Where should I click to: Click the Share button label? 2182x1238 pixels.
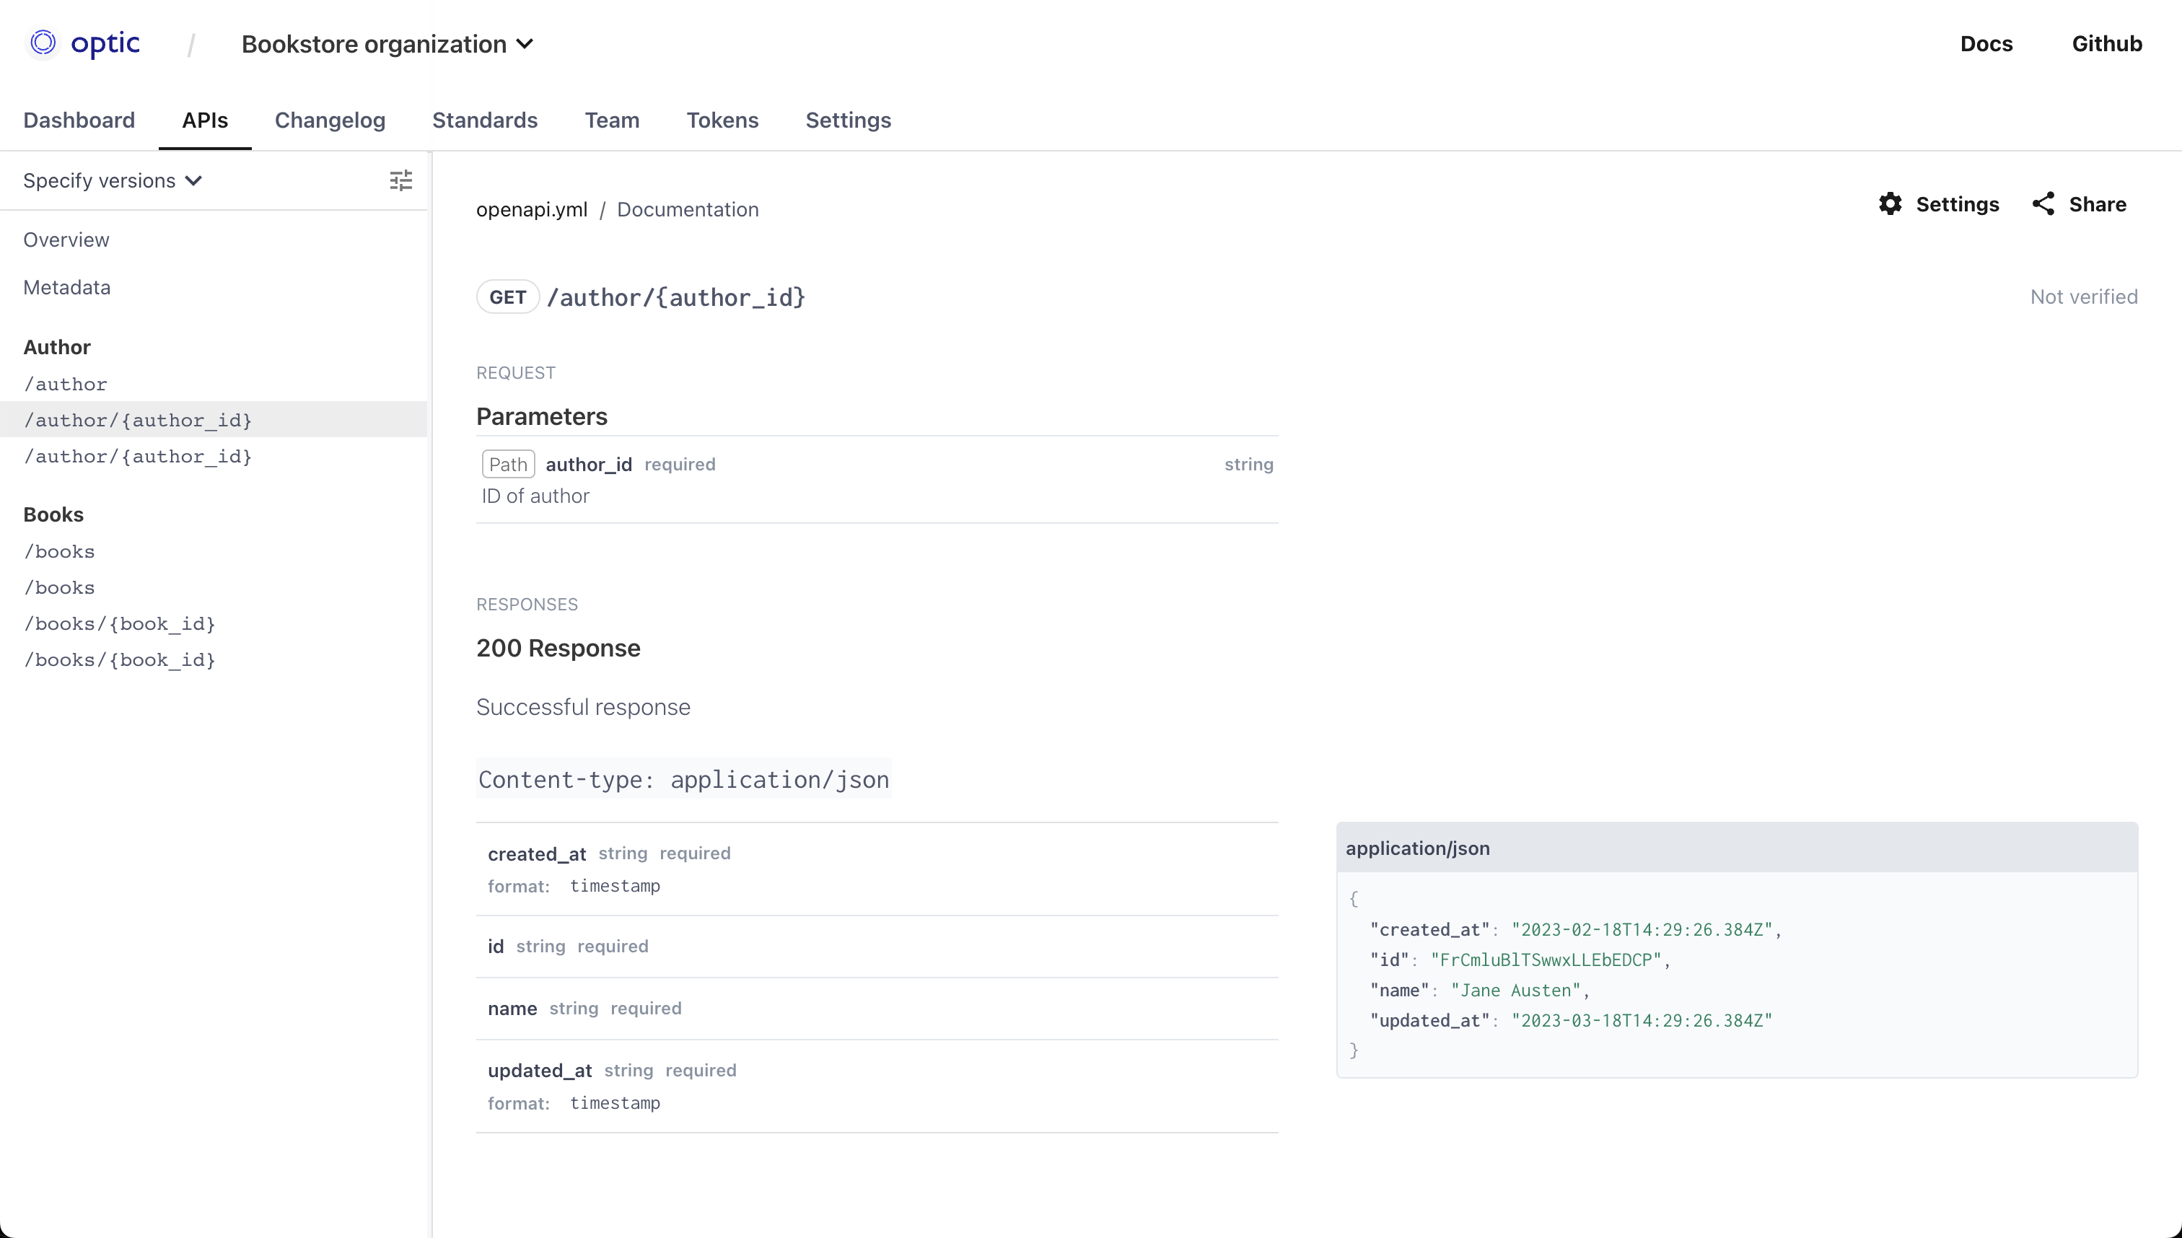tap(2097, 204)
